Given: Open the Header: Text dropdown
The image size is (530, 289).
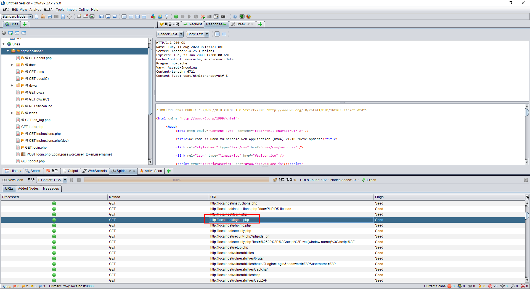Looking at the screenshot, I should [170, 34].
